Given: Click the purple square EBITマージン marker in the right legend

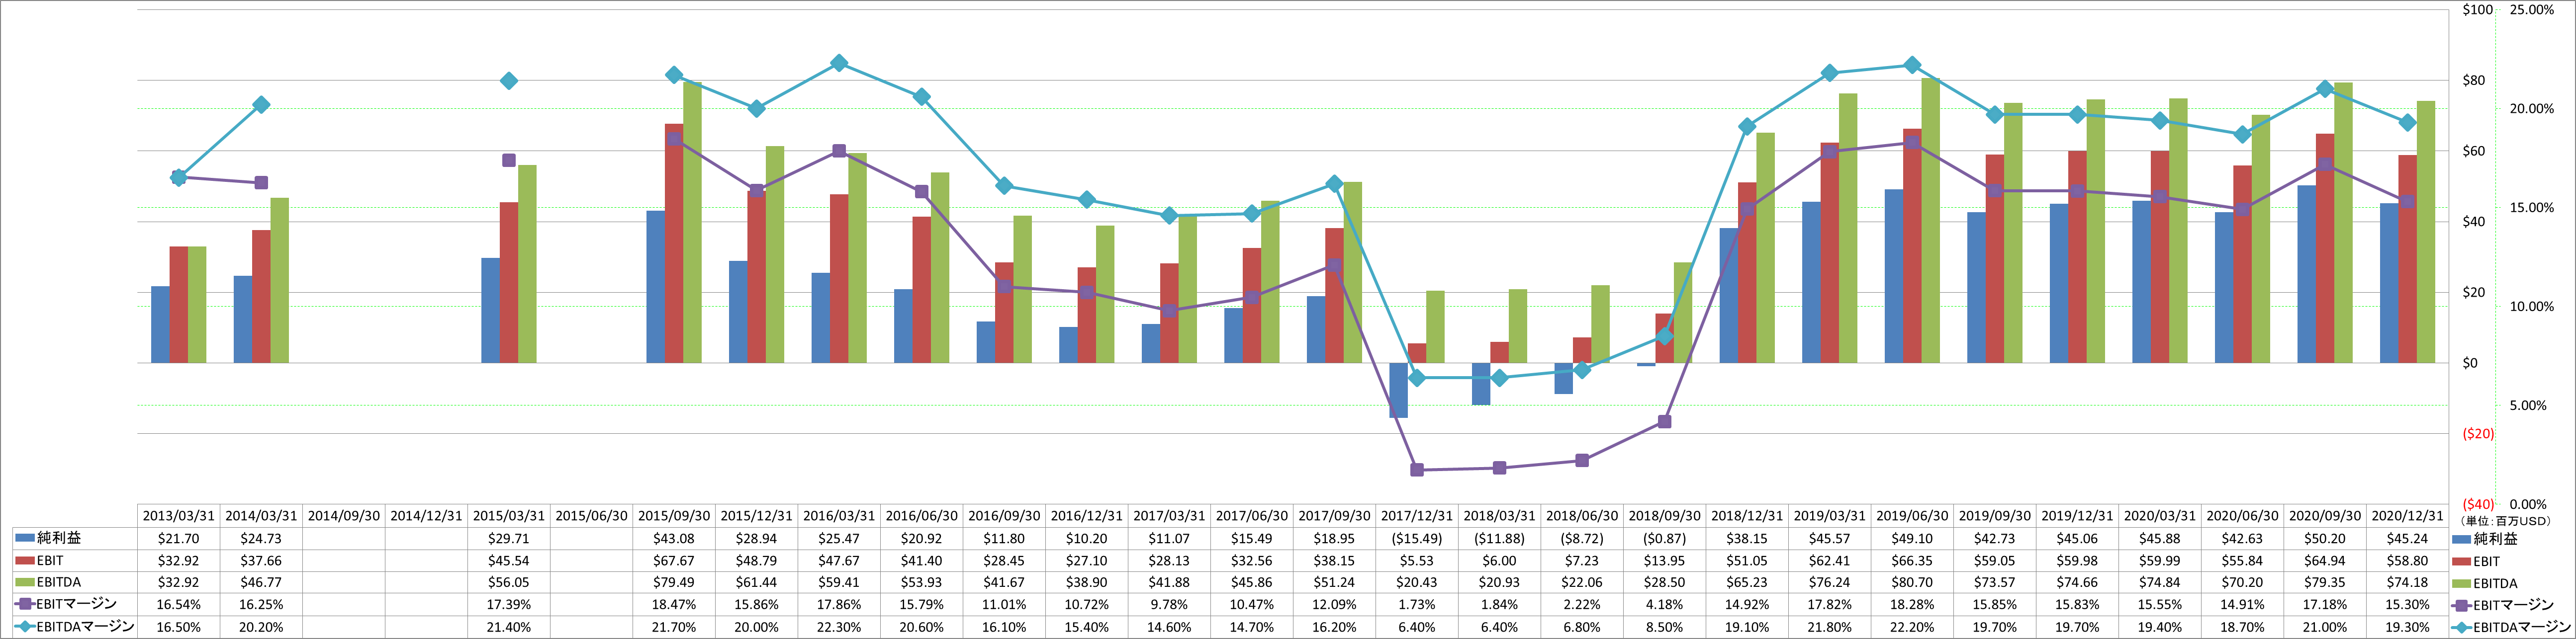Looking at the screenshot, I should (x=2462, y=605).
